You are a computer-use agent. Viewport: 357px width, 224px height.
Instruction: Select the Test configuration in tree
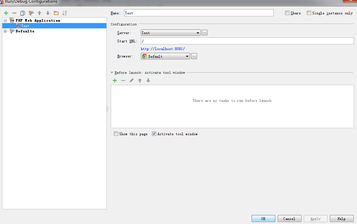point(55,26)
